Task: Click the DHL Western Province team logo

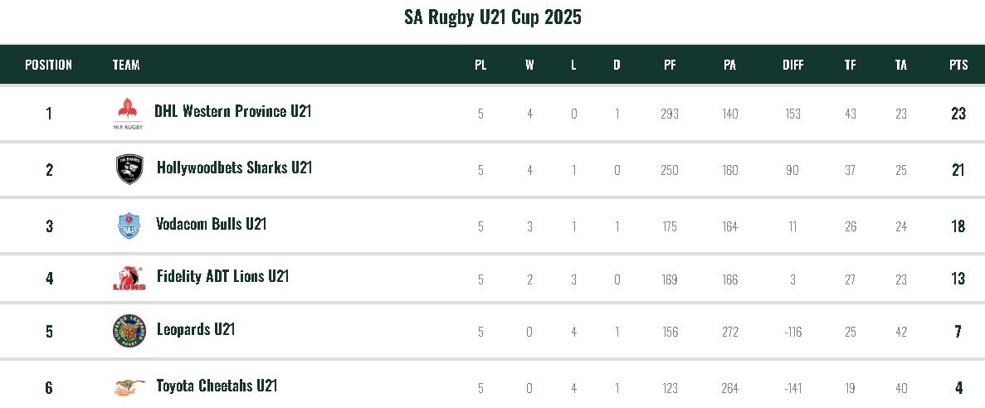Action: pos(128,113)
